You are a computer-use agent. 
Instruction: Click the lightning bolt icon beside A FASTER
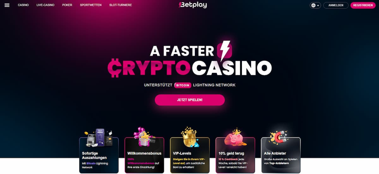(x=225, y=51)
